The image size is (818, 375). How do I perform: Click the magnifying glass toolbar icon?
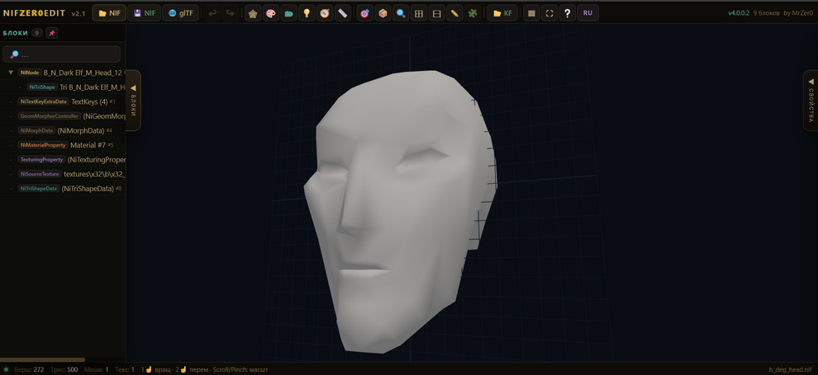[401, 13]
